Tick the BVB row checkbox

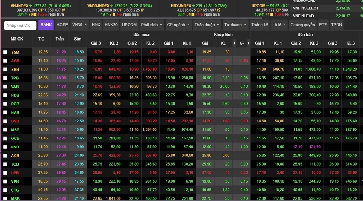point(5,121)
